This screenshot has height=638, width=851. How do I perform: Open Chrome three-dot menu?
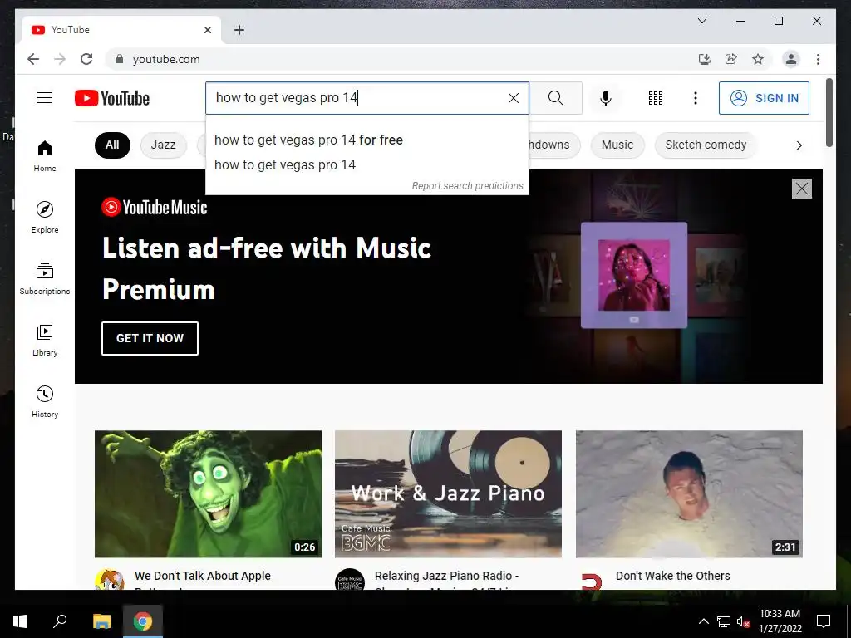point(818,59)
